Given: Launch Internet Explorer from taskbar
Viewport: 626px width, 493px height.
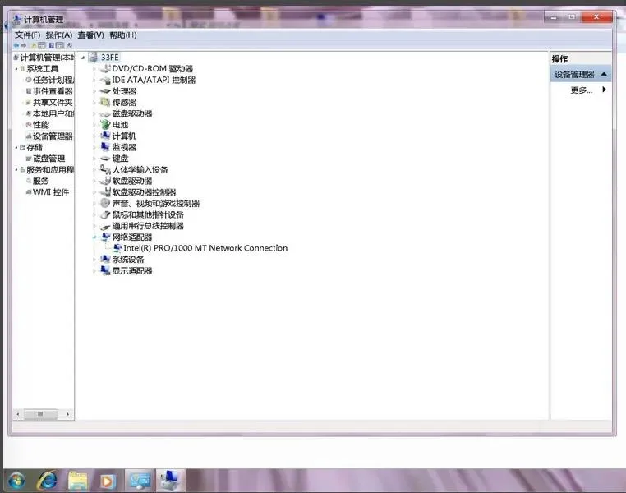Looking at the screenshot, I should [47, 480].
